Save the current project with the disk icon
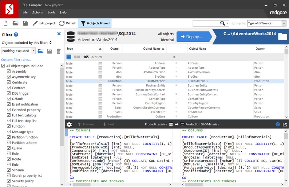This screenshot has height=187, width=289. pos(25,23)
